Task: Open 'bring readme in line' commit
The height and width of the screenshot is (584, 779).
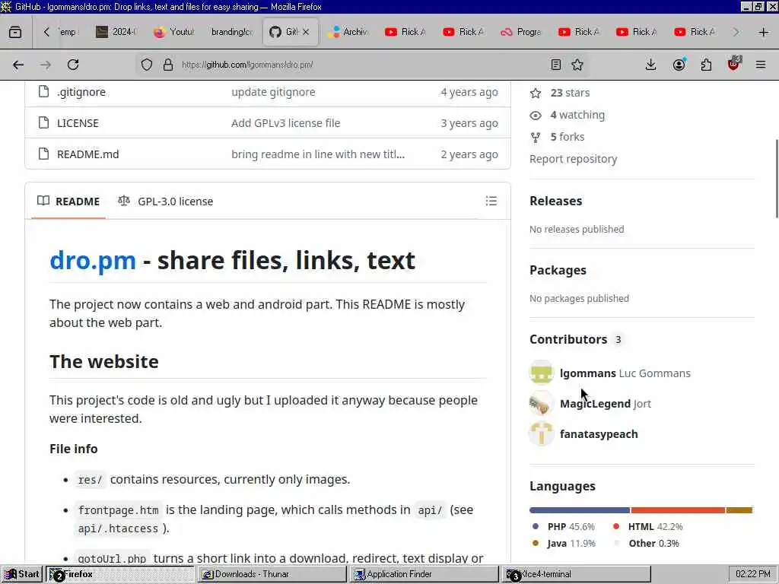Action: 318,154
